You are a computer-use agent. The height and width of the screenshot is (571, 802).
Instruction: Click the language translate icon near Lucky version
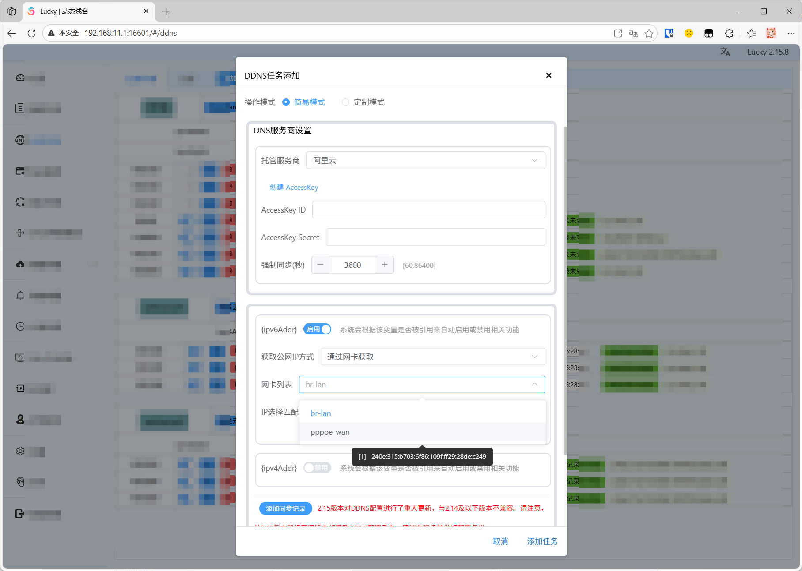click(x=725, y=52)
